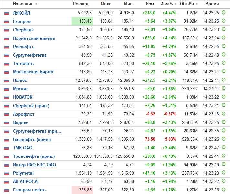The height and width of the screenshot is (194, 230).
Task: Click the Время column header
Action: pos(212,4)
